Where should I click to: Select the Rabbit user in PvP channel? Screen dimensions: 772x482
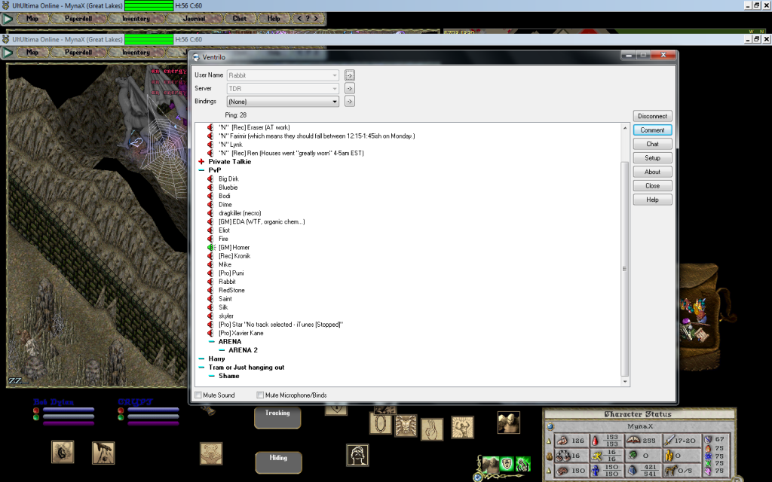coord(227,282)
